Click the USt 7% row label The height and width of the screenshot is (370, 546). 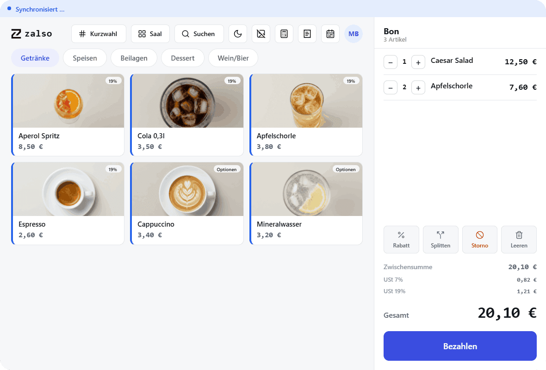tap(393, 279)
